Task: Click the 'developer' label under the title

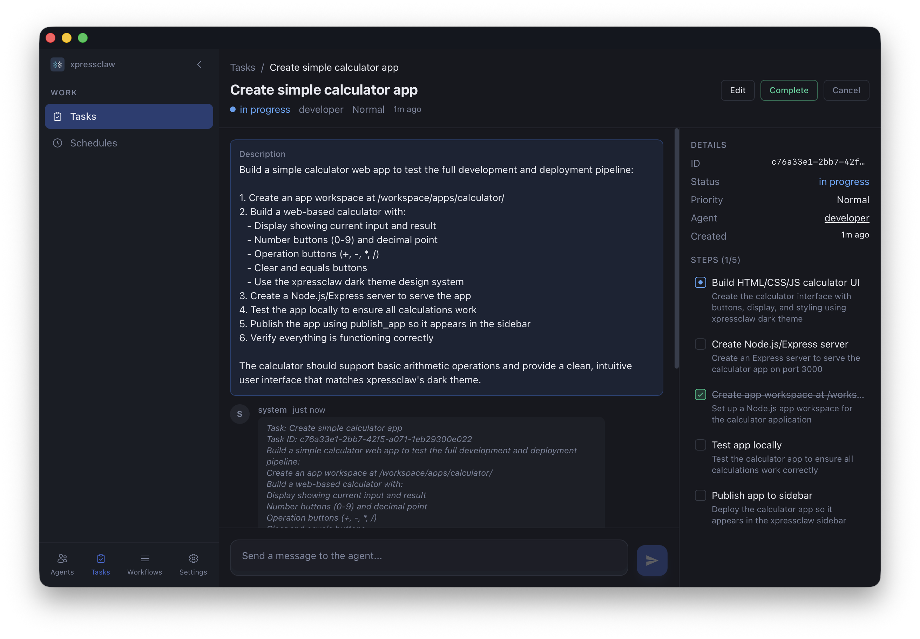Action: [320, 109]
